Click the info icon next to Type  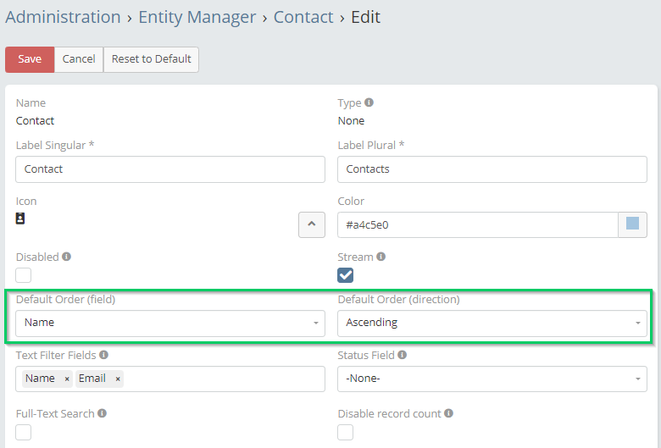coord(369,102)
